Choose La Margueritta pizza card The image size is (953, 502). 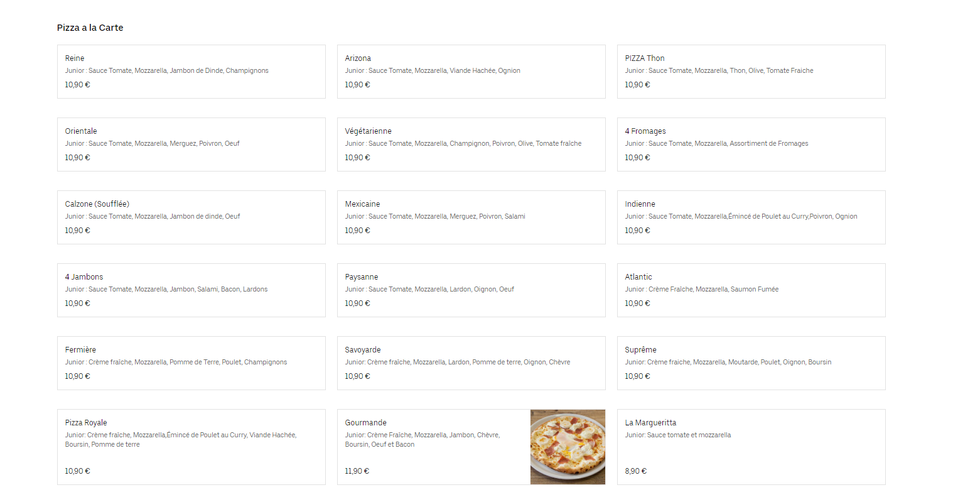tap(751, 447)
